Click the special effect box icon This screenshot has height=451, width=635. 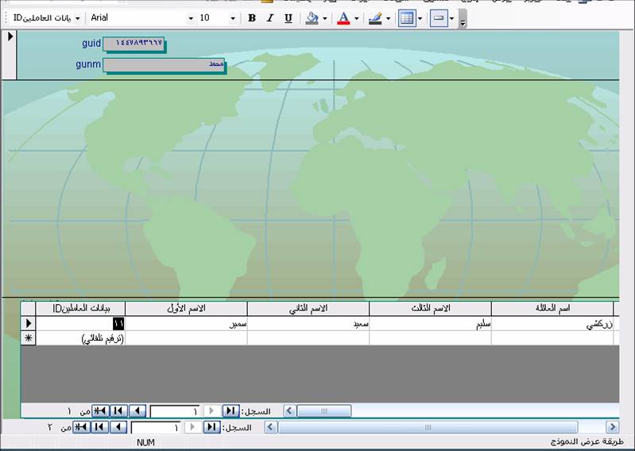click(439, 18)
